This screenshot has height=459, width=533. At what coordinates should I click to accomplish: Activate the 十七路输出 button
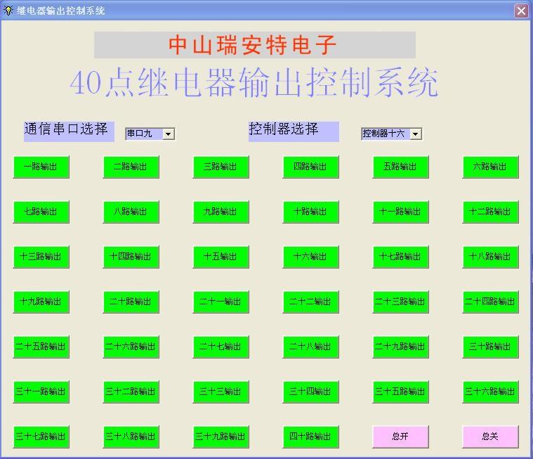[400, 257]
